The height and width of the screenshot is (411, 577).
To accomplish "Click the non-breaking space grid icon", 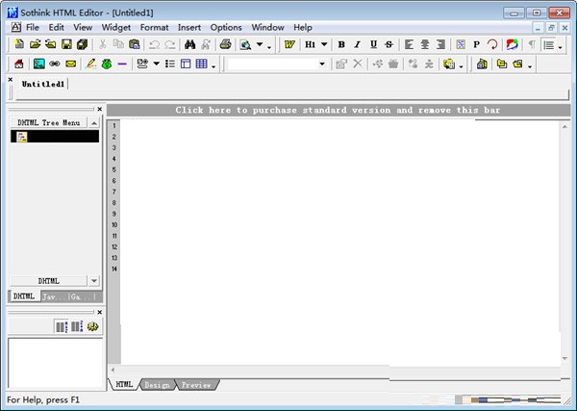I will click(461, 44).
